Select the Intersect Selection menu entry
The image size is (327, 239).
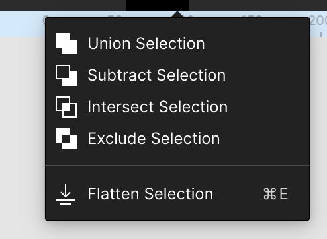coord(177,107)
